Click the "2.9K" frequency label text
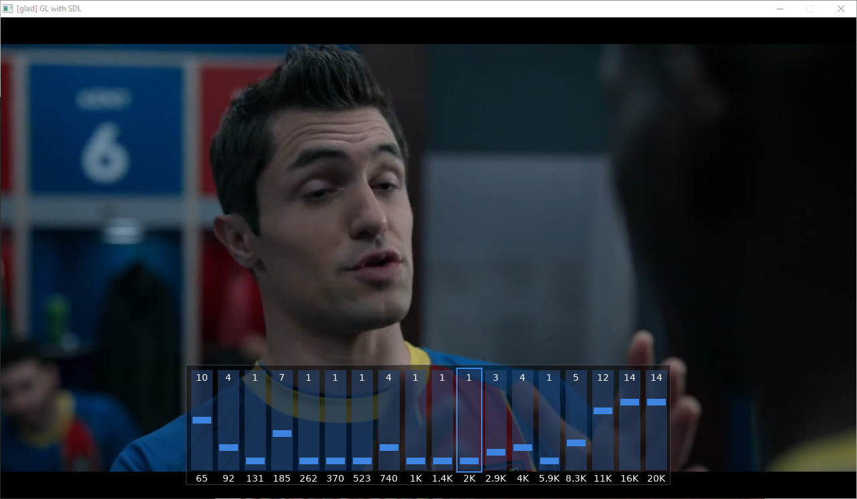Viewport: 857px width, 499px height. point(496,478)
